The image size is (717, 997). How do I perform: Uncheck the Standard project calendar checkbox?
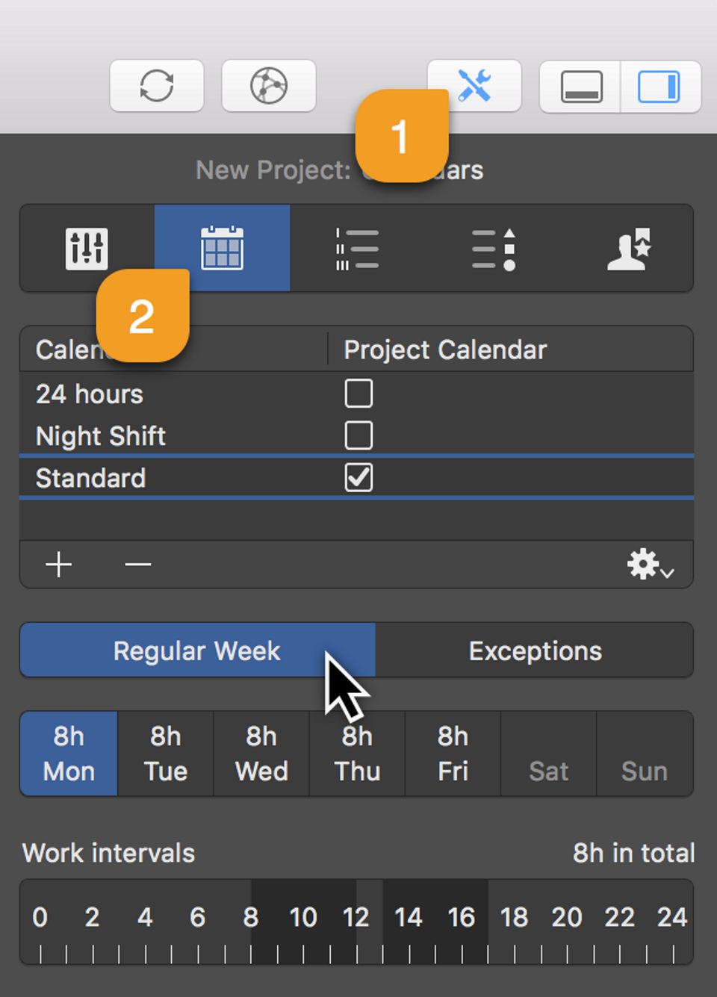(358, 478)
